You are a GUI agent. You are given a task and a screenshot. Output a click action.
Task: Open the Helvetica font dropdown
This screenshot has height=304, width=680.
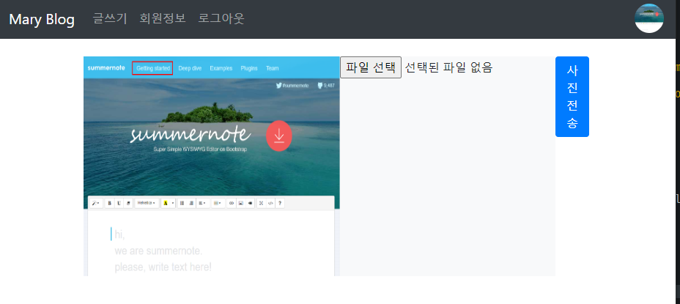(147, 203)
